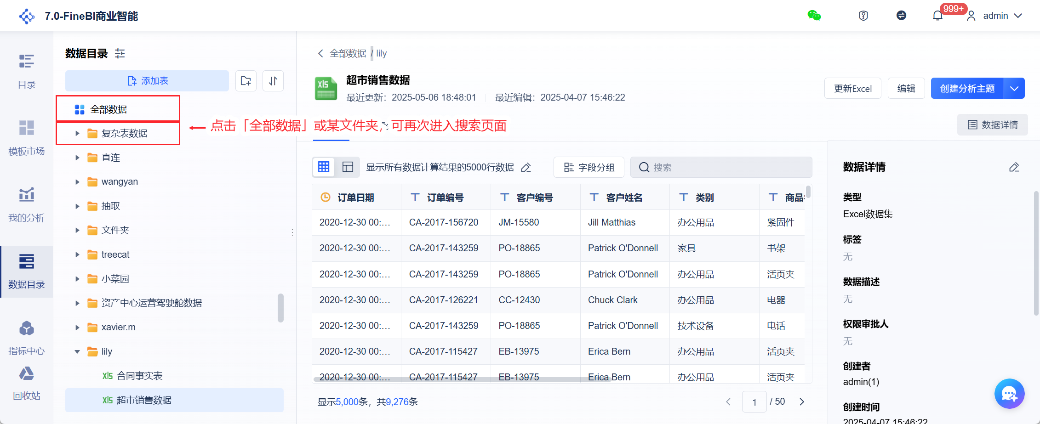Go back using the breadcrumb arrow
Screen dimensions: 1040x424
tap(320, 53)
